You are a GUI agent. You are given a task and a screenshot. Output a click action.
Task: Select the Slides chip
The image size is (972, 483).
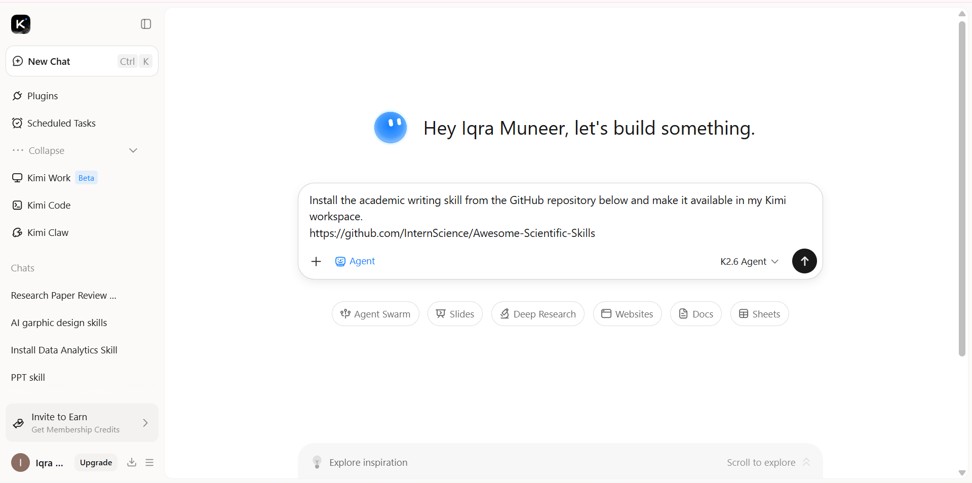[x=455, y=314]
